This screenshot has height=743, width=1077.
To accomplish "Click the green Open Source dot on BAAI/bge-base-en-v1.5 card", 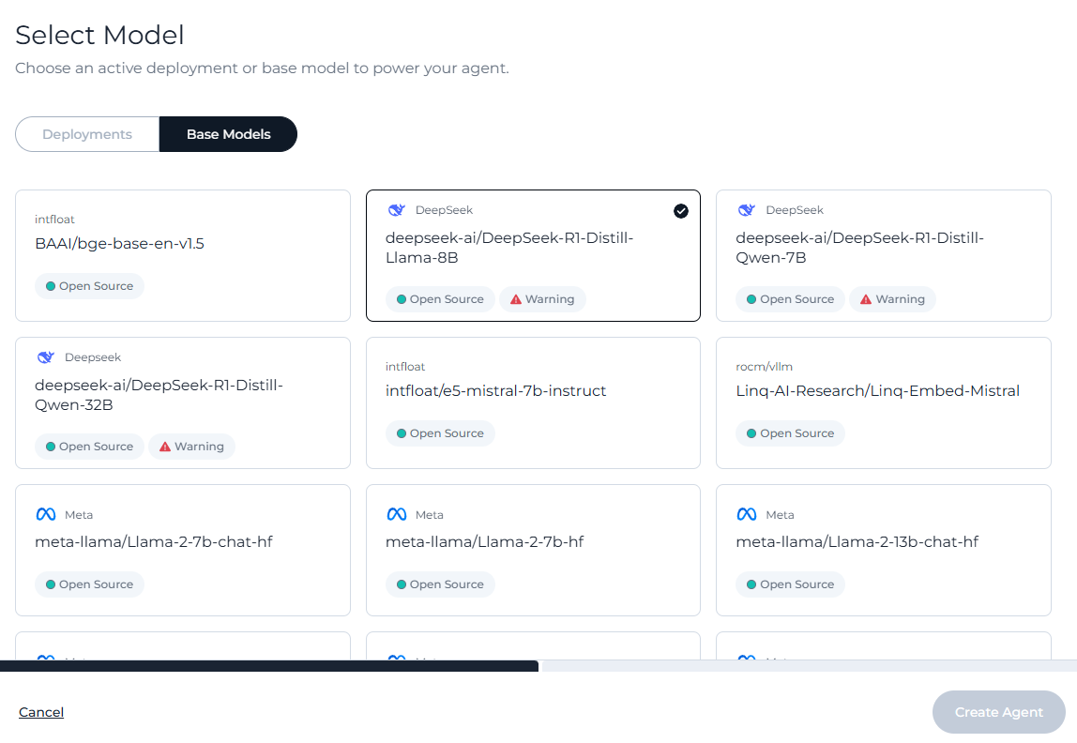I will 51,286.
